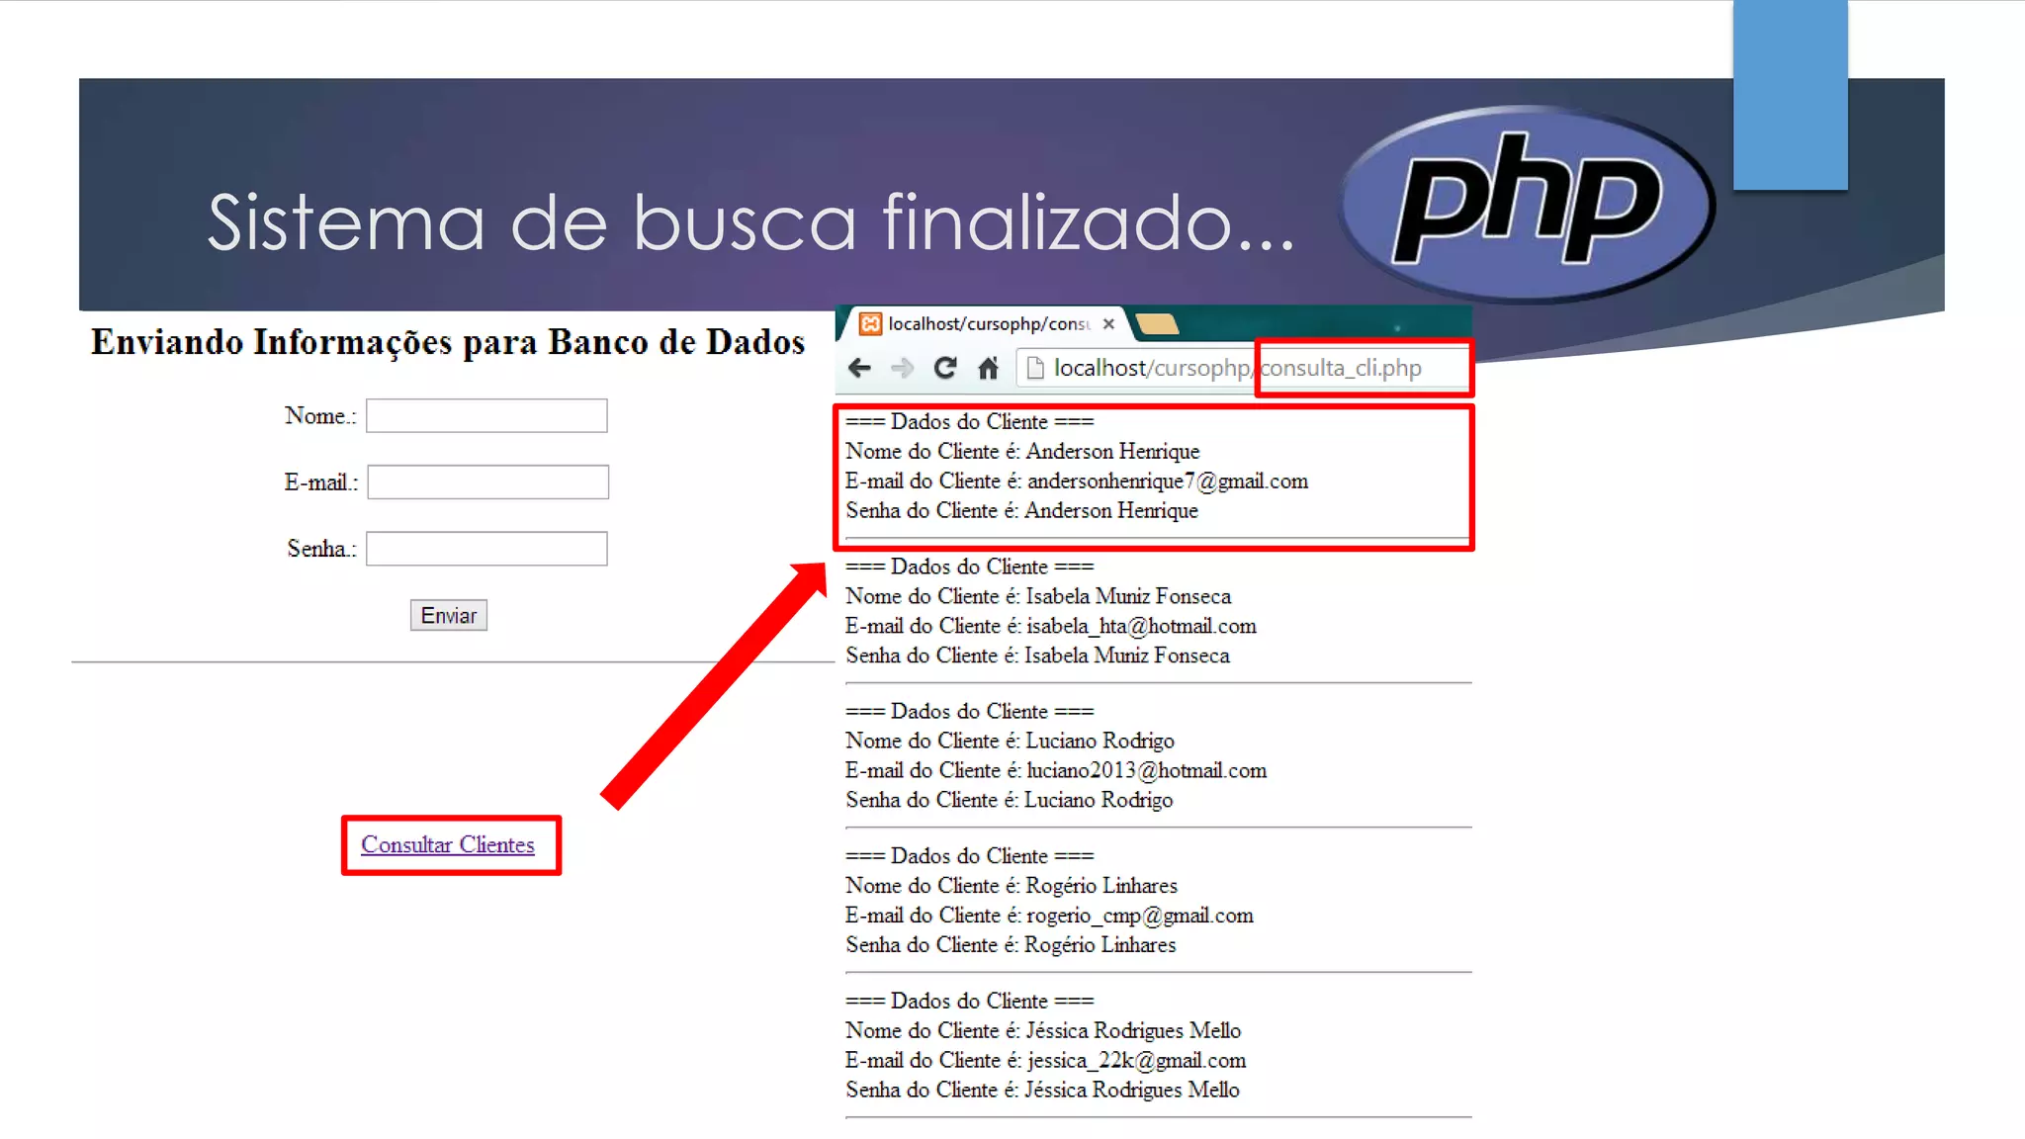Image resolution: width=2025 pixels, height=1139 pixels.
Task: Click text Senha do Cliente é: Anderson Henrique
Action: point(1021,510)
